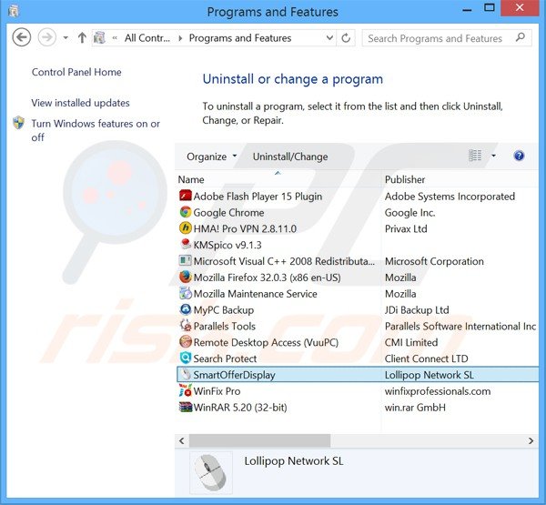Expand the address bar history dropdown

click(x=329, y=37)
